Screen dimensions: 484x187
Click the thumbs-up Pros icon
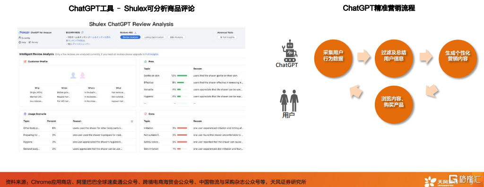tap(146, 61)
